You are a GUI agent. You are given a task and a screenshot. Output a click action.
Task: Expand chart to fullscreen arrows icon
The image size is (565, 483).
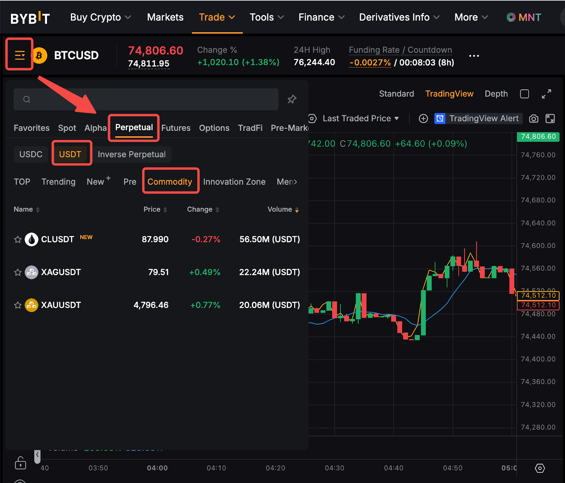(x=546, y=94)
